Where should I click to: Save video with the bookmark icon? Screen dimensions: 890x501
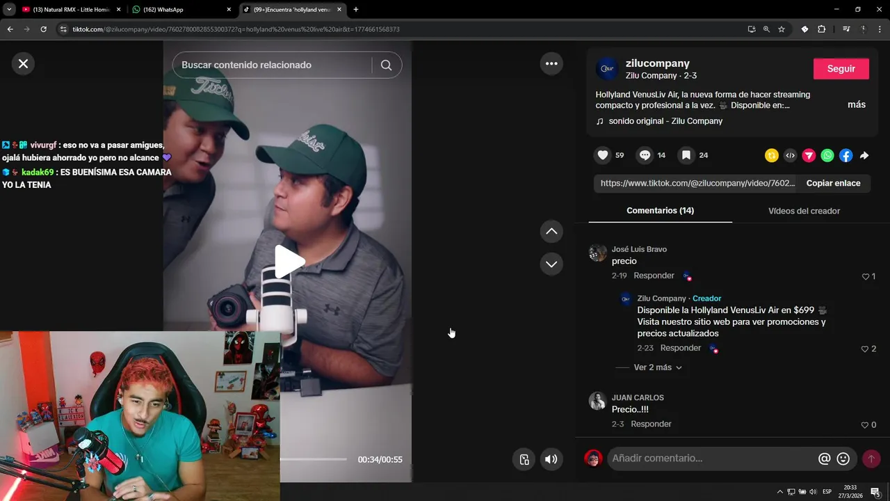coord(686,155)
